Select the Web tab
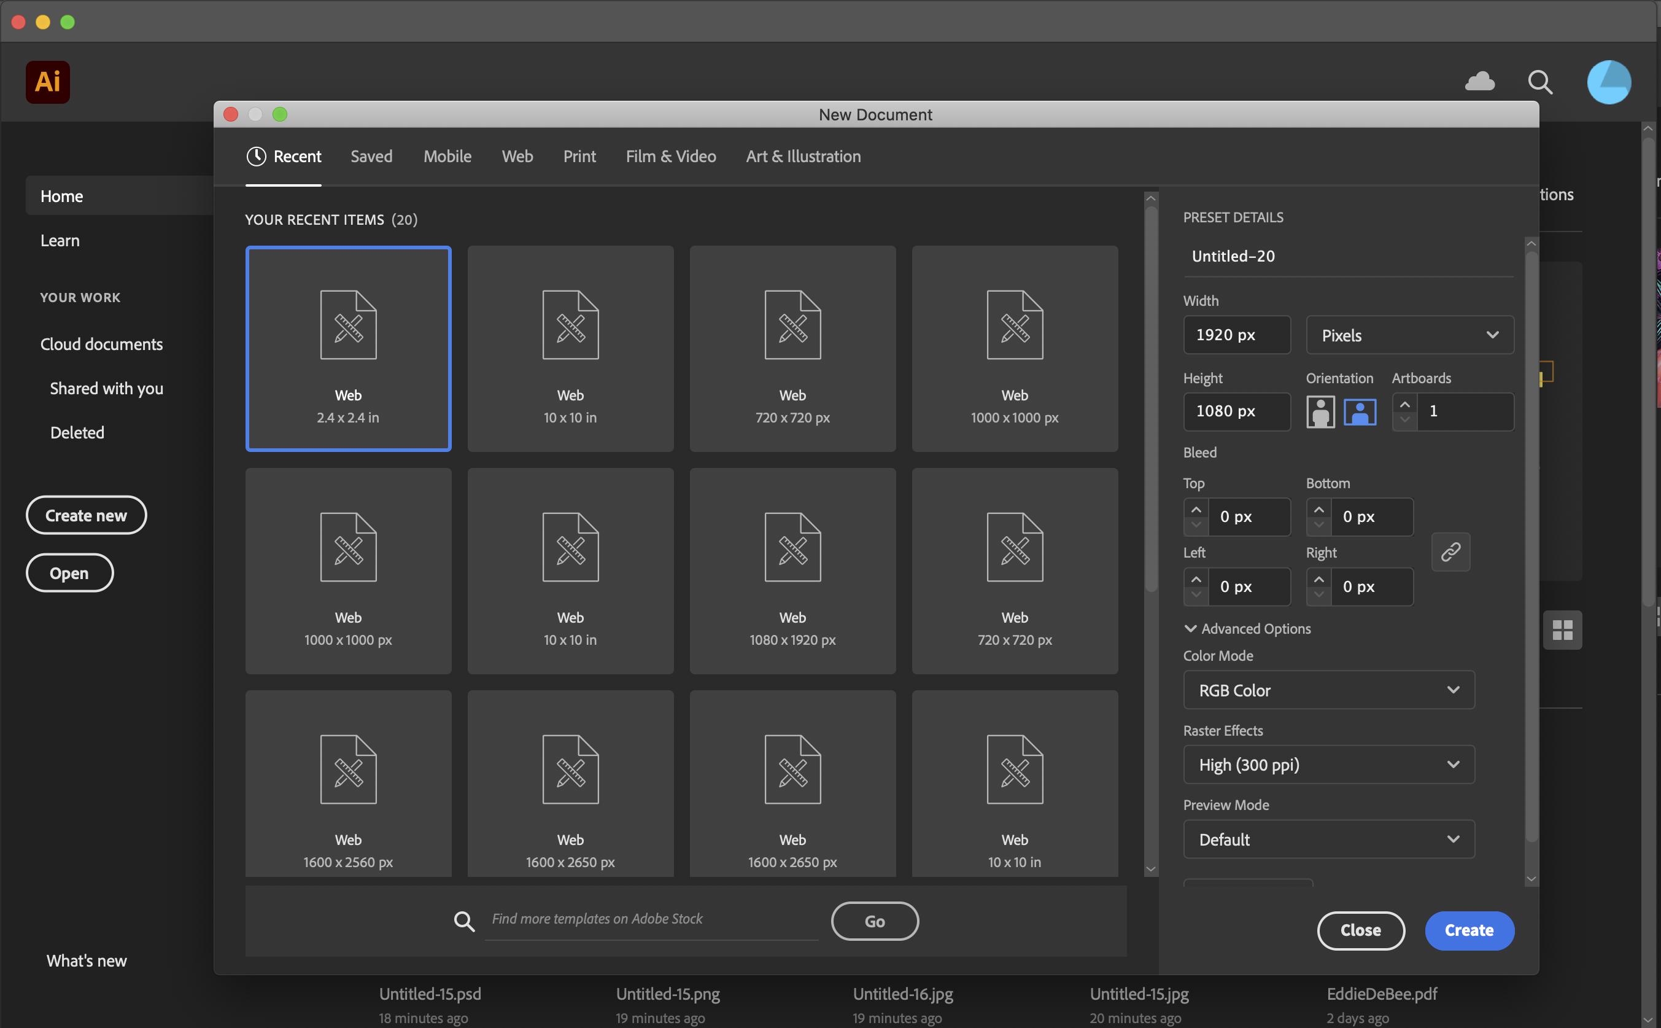Image resolution: width=1661 pixels, height=1028 pixels. point(517,155)
